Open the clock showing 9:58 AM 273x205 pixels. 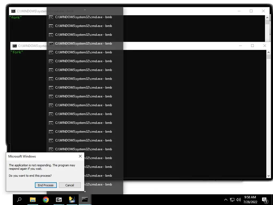click(250, 200)
